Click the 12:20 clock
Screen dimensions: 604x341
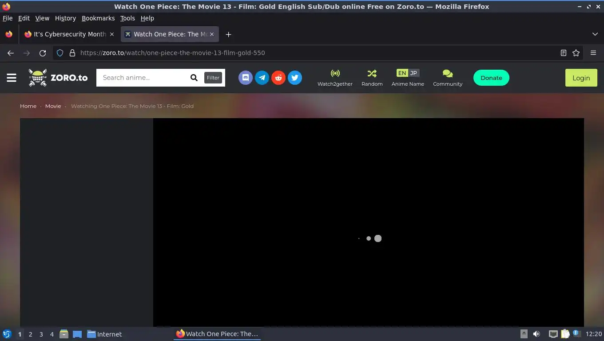coord(594,334)
